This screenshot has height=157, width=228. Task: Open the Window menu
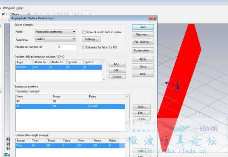click(x=9, y=8)
